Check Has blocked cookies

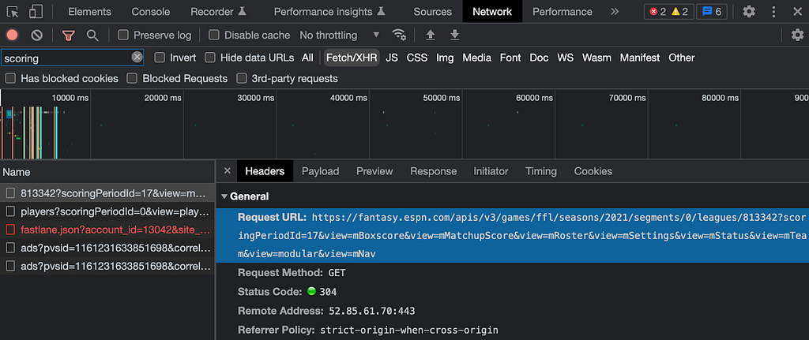click(9, 78)
